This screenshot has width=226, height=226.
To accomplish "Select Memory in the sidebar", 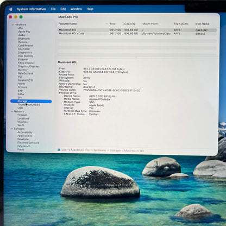I will tap(23, 70).
